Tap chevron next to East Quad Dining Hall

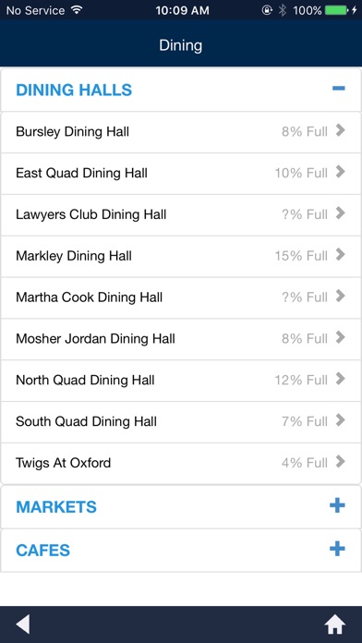click(x=340, y=172)
